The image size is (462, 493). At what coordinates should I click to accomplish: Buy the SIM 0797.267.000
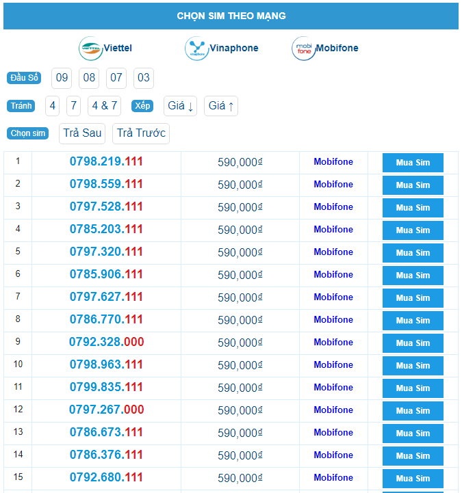(413, 411)
